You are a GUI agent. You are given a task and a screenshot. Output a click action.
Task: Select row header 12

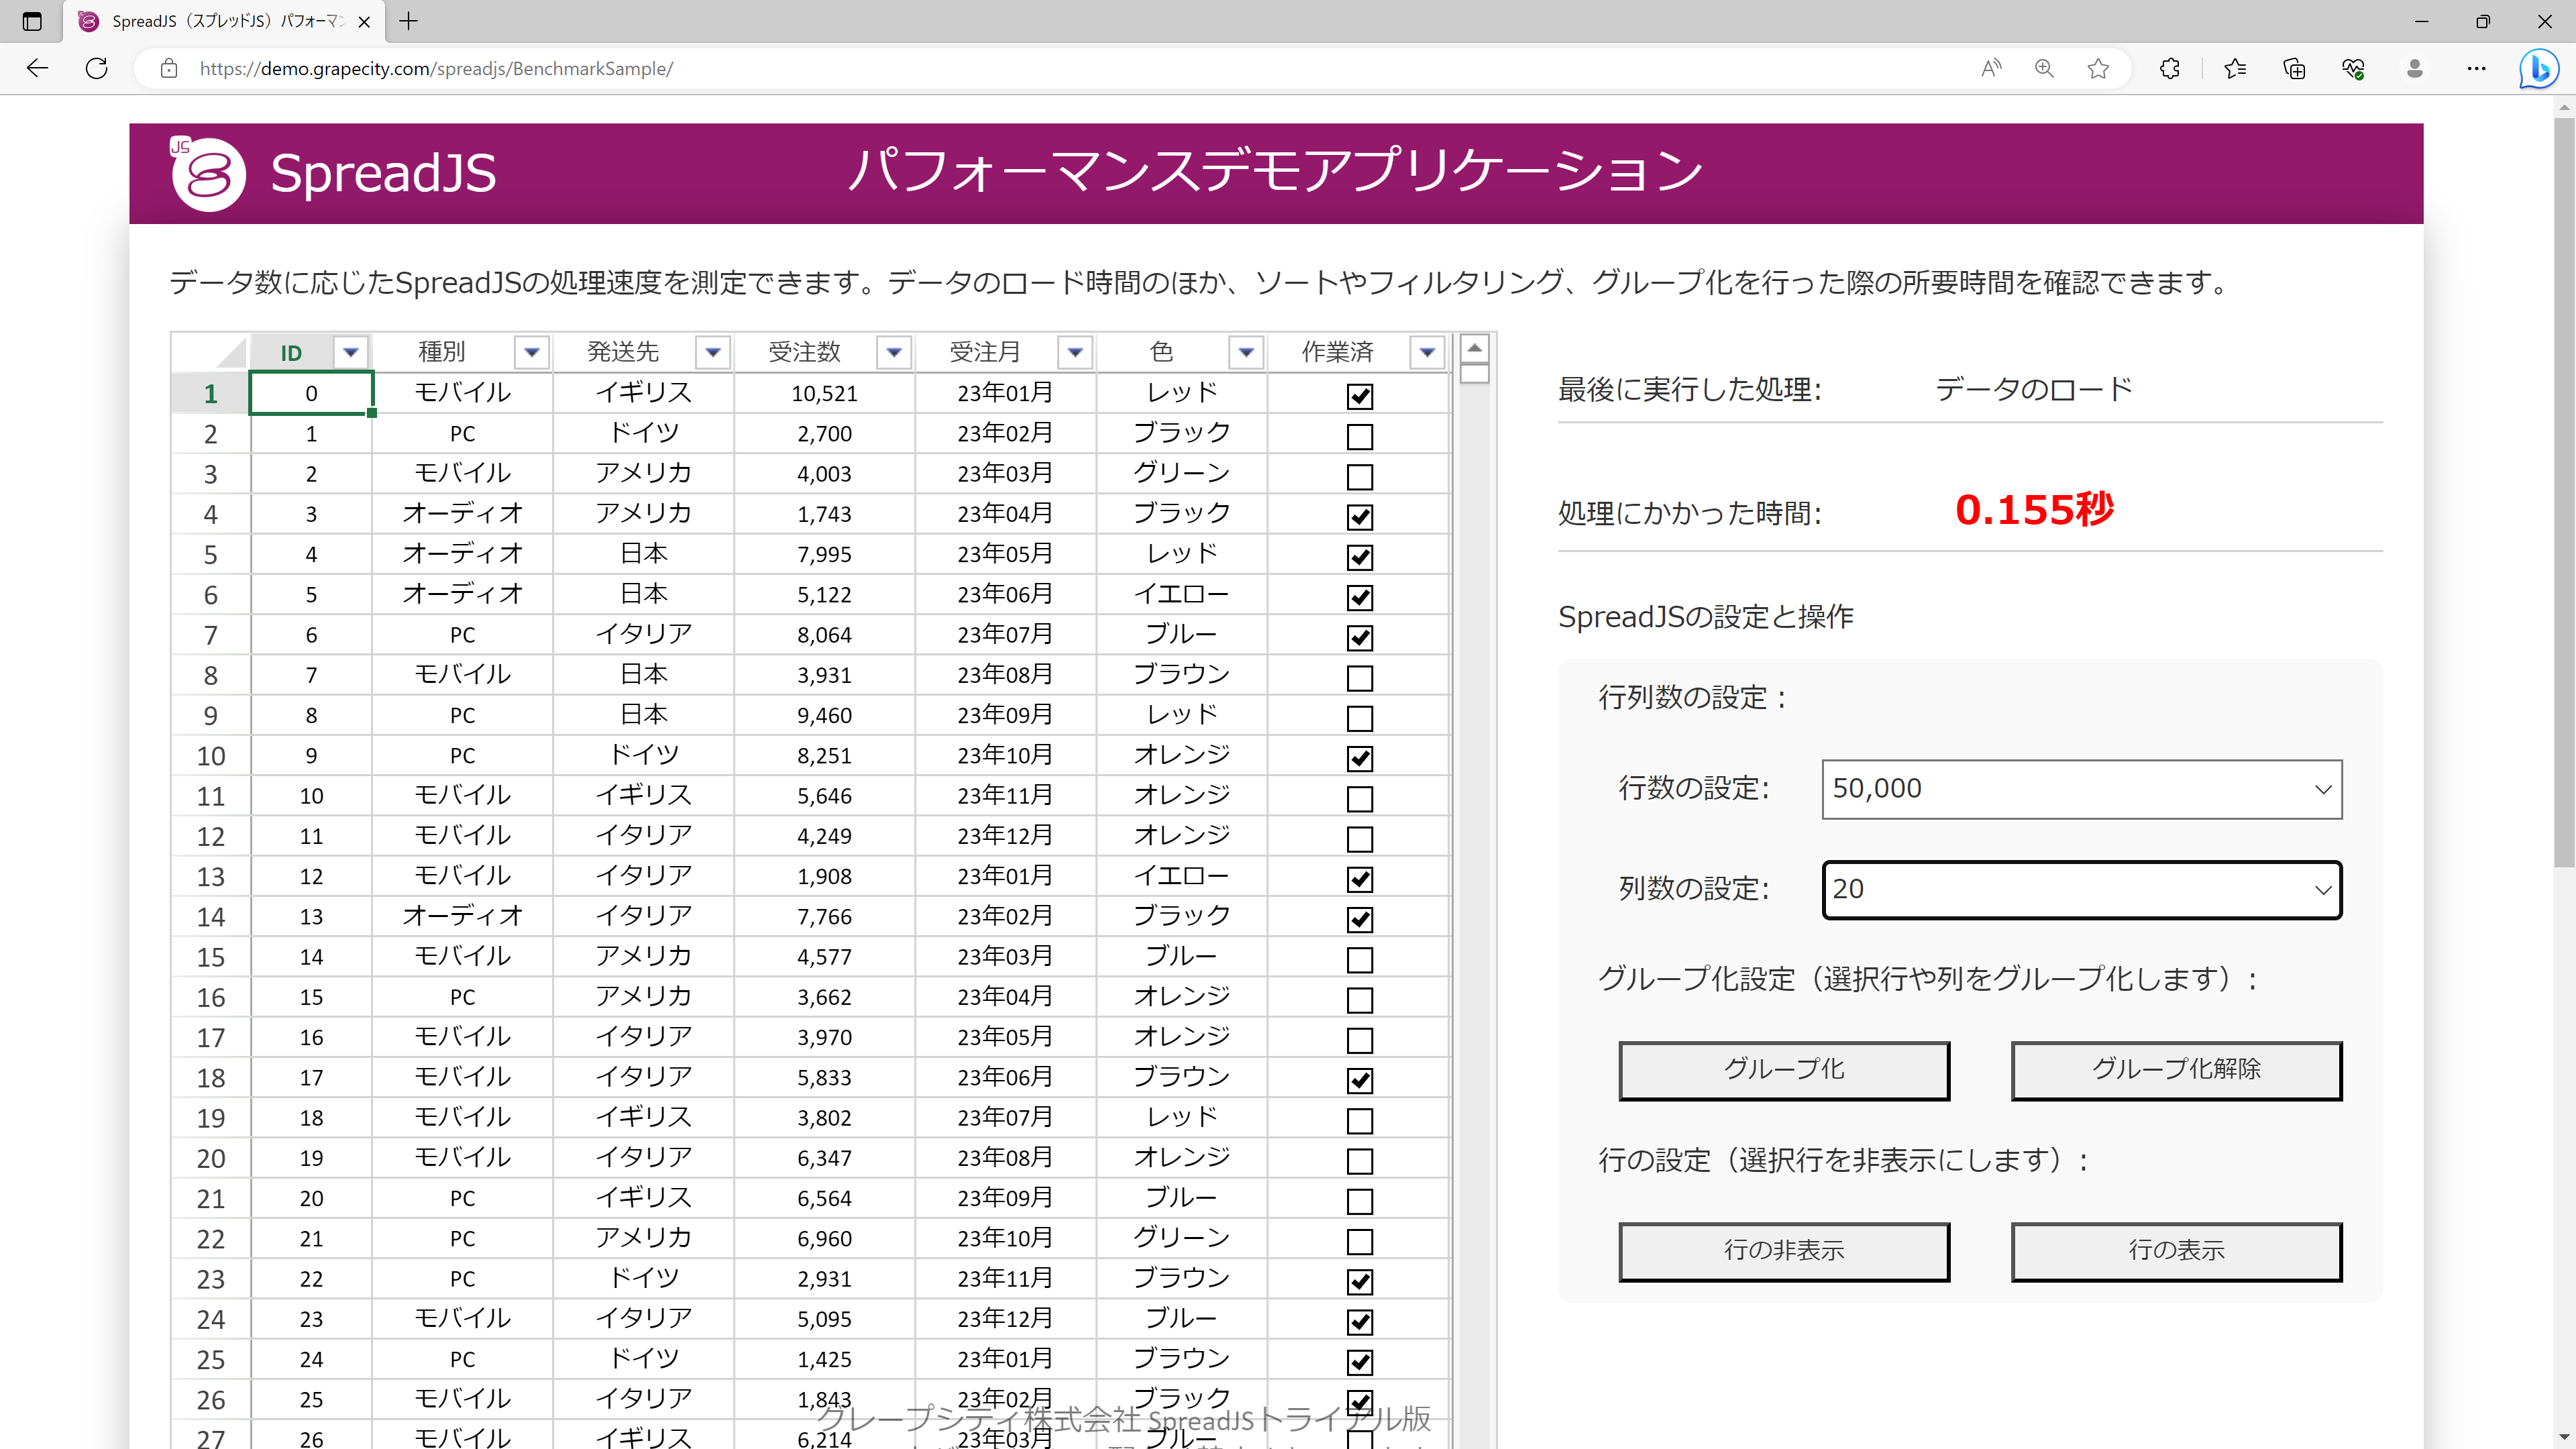tap(210, 836)
